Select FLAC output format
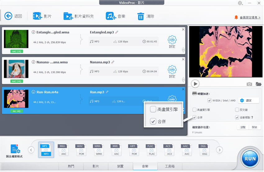 pyautogui.click(x=152, y=150)
